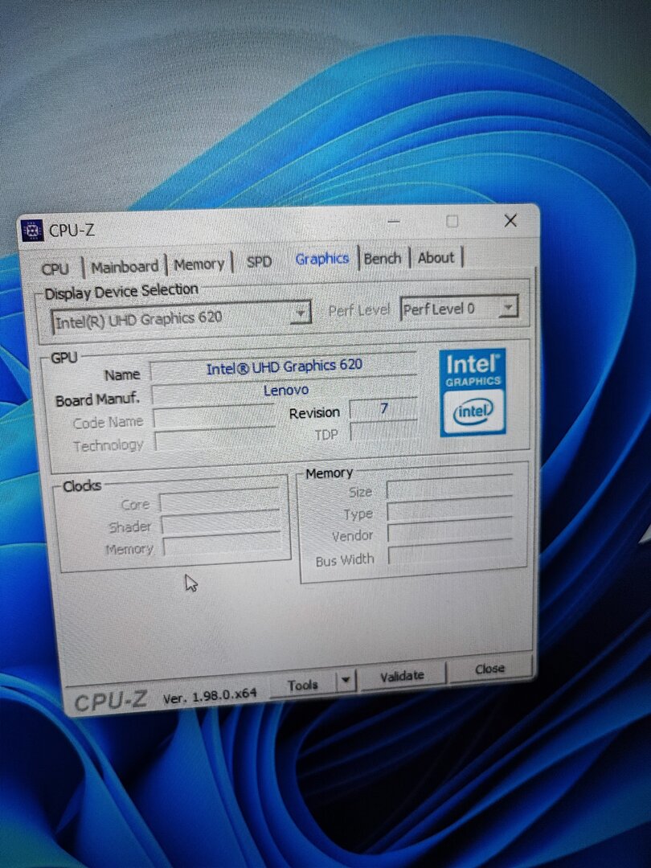Click the Memory Type field

pos(450,509)
